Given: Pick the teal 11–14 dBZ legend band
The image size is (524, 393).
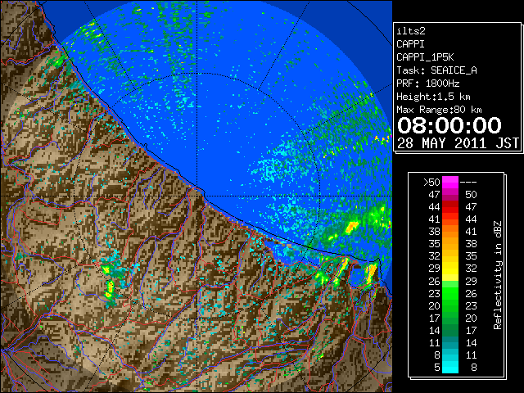Looking at the screenshot, I should pyautogui.click(x=450, y=342).
